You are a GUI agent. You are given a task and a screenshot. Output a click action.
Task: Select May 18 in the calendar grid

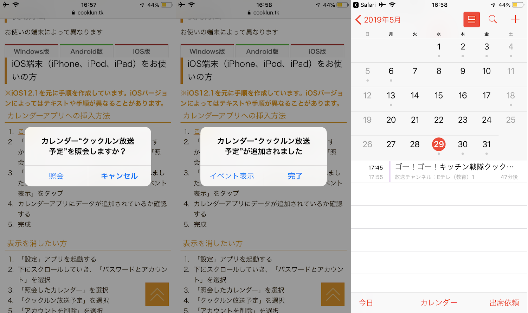click(x=510, y=96)
